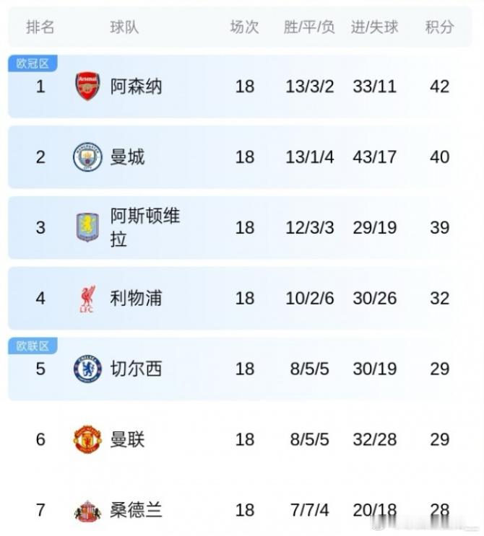Click the 欧联区 zone tag

point(33,346)
